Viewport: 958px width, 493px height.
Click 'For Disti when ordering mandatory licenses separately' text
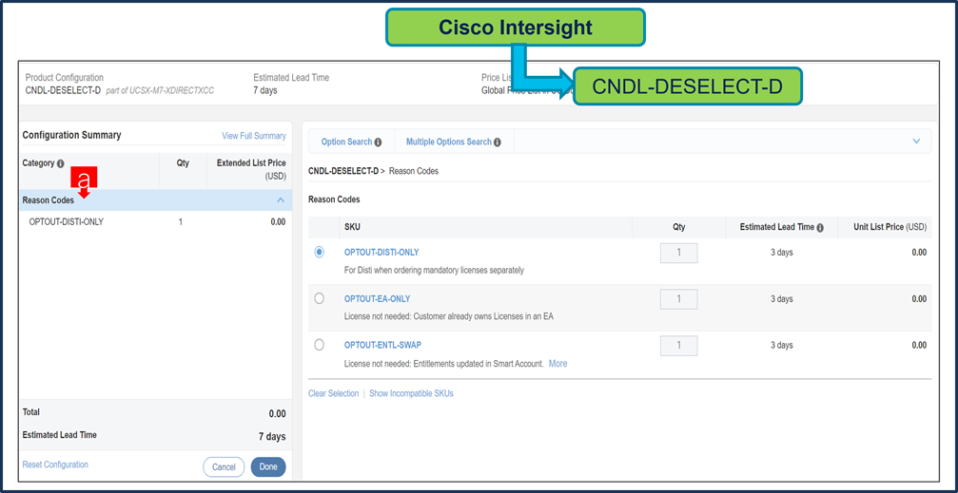pos(434,271)
